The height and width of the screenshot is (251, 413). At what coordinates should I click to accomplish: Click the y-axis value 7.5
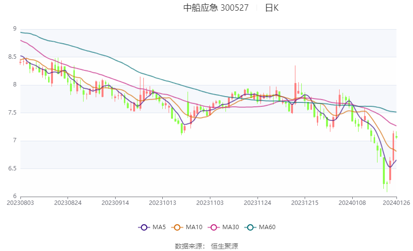tap(12, 113)
